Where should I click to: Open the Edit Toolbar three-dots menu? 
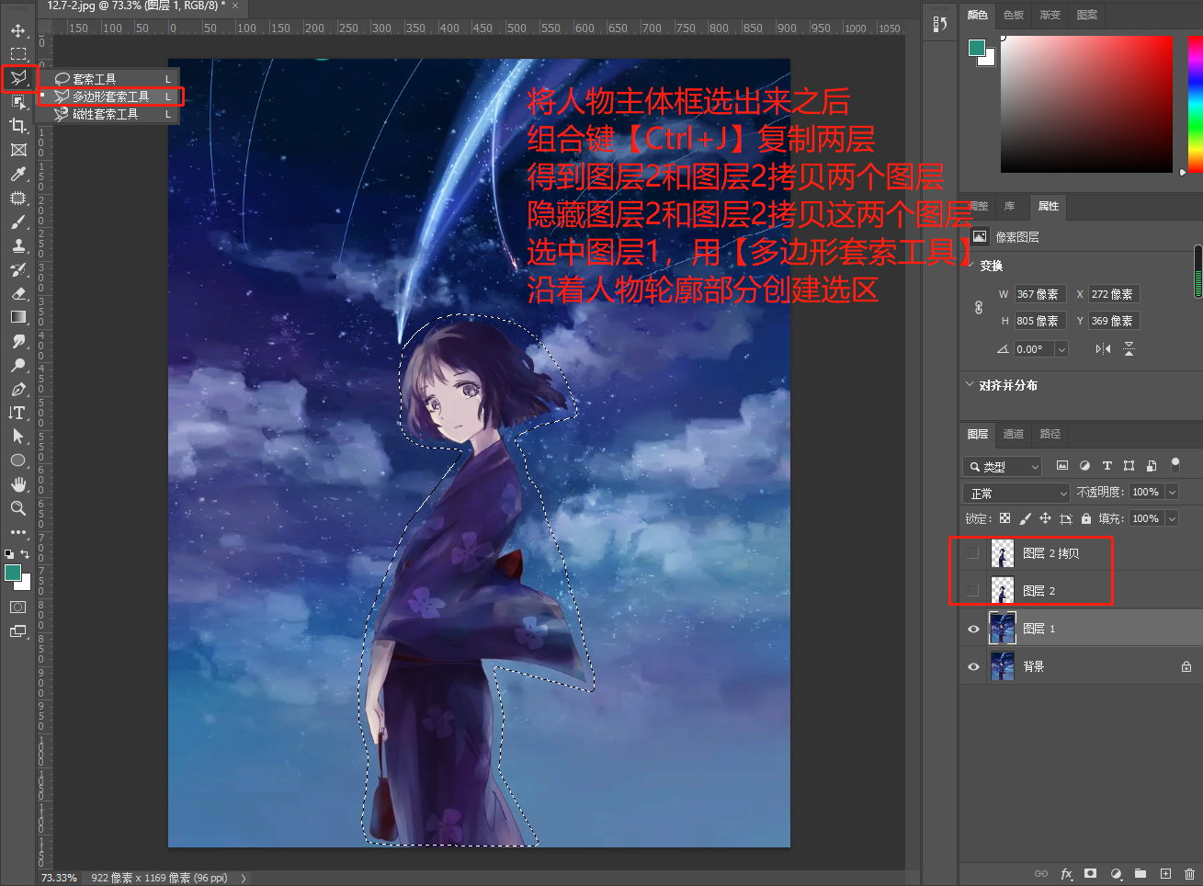pyautogui.click(x=17, y=532)
